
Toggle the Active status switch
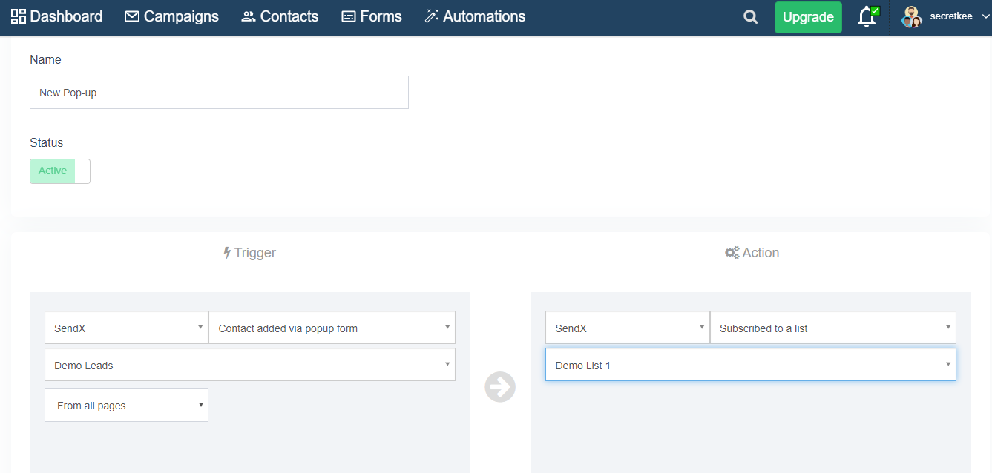coord(60,171)
